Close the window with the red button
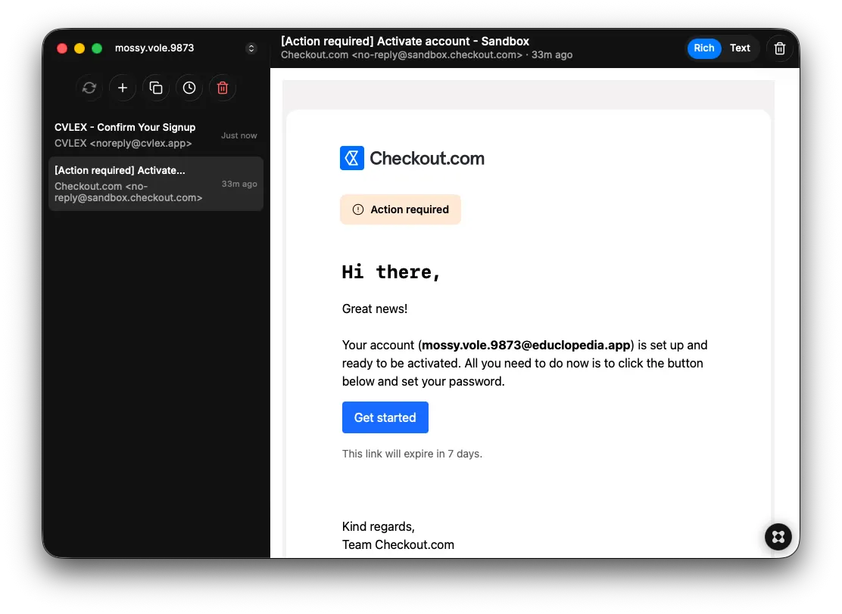 [62, 48]
